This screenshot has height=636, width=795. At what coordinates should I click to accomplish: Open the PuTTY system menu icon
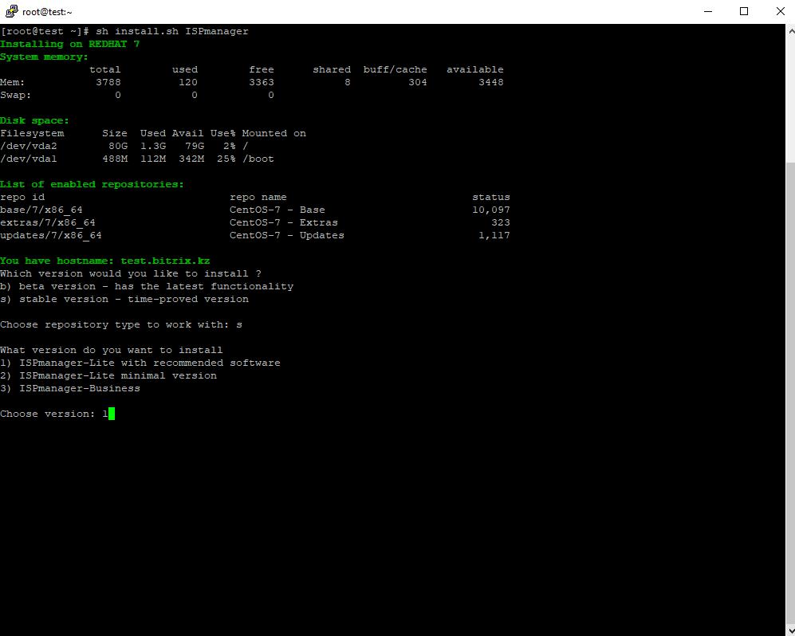click(11, 11)
